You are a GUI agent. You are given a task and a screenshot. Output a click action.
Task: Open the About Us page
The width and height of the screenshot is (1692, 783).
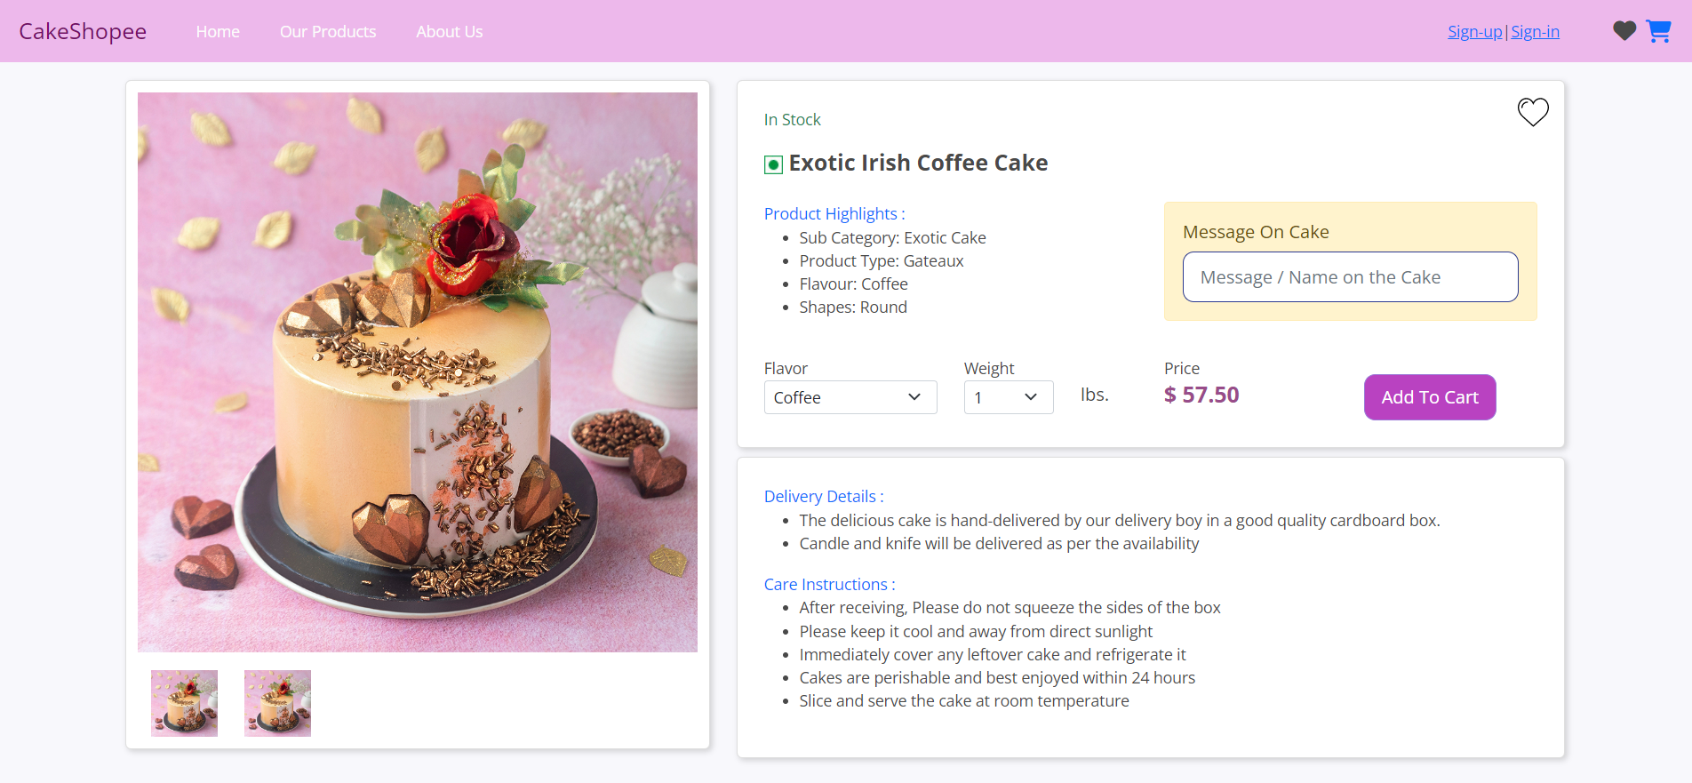click(449, 31)
